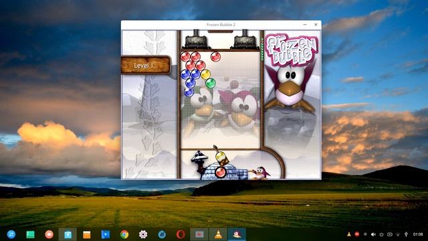The height and width of the screenshot is (241, 428).
Task: Open VLC media player from the dock
Action: [x=218, y=234]
